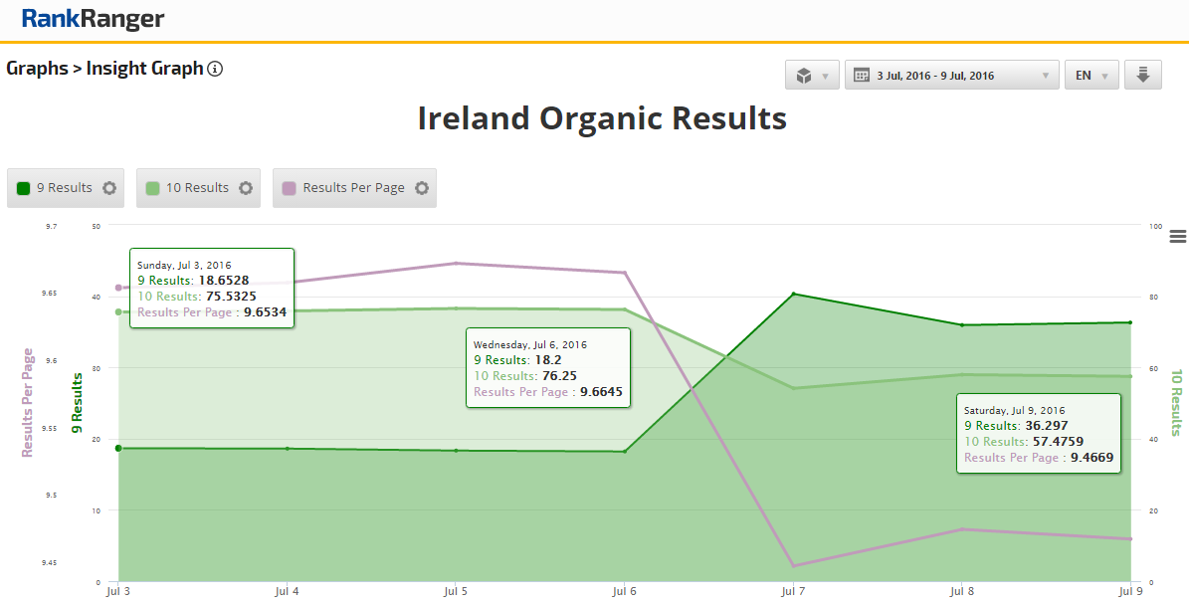Screen dimensions: 1189x606
Task: Open 10 Results gear settings
Action: click(246, 188)
